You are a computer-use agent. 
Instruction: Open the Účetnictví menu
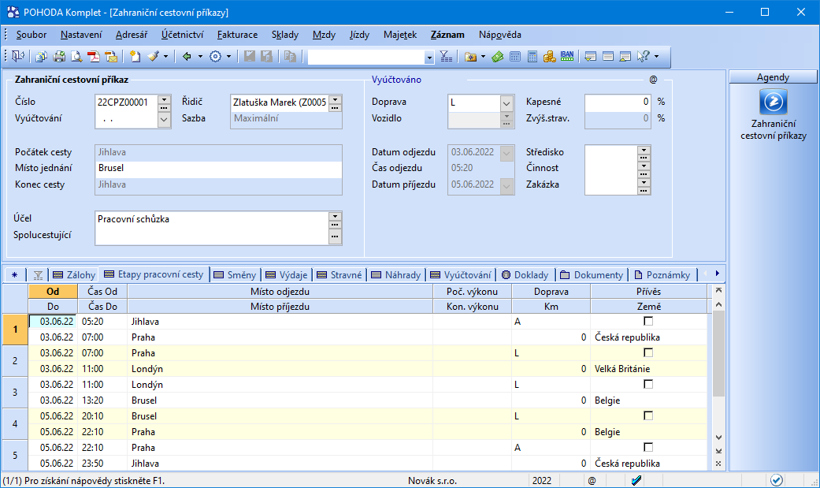pos(182,35)
